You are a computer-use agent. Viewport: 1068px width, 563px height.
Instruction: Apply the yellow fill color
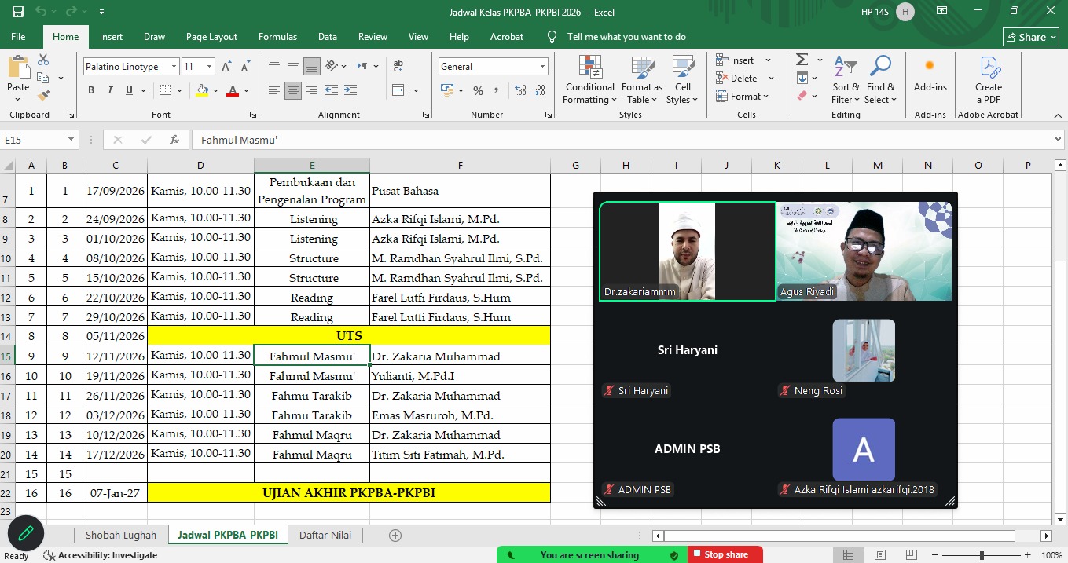point(202,90)
